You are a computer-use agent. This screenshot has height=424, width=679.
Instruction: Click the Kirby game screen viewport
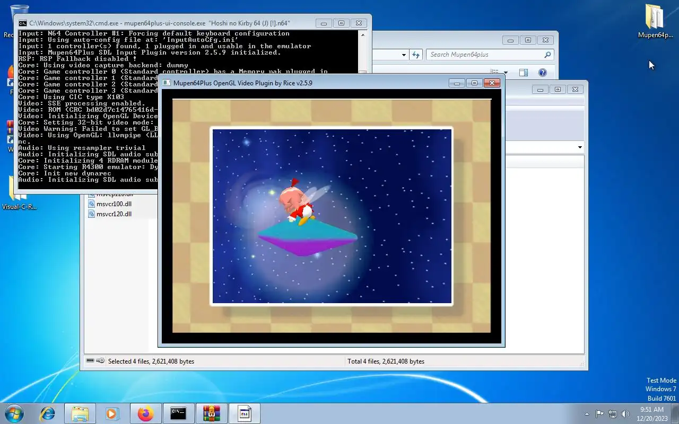pyautogui.click(x=332, y=216)
